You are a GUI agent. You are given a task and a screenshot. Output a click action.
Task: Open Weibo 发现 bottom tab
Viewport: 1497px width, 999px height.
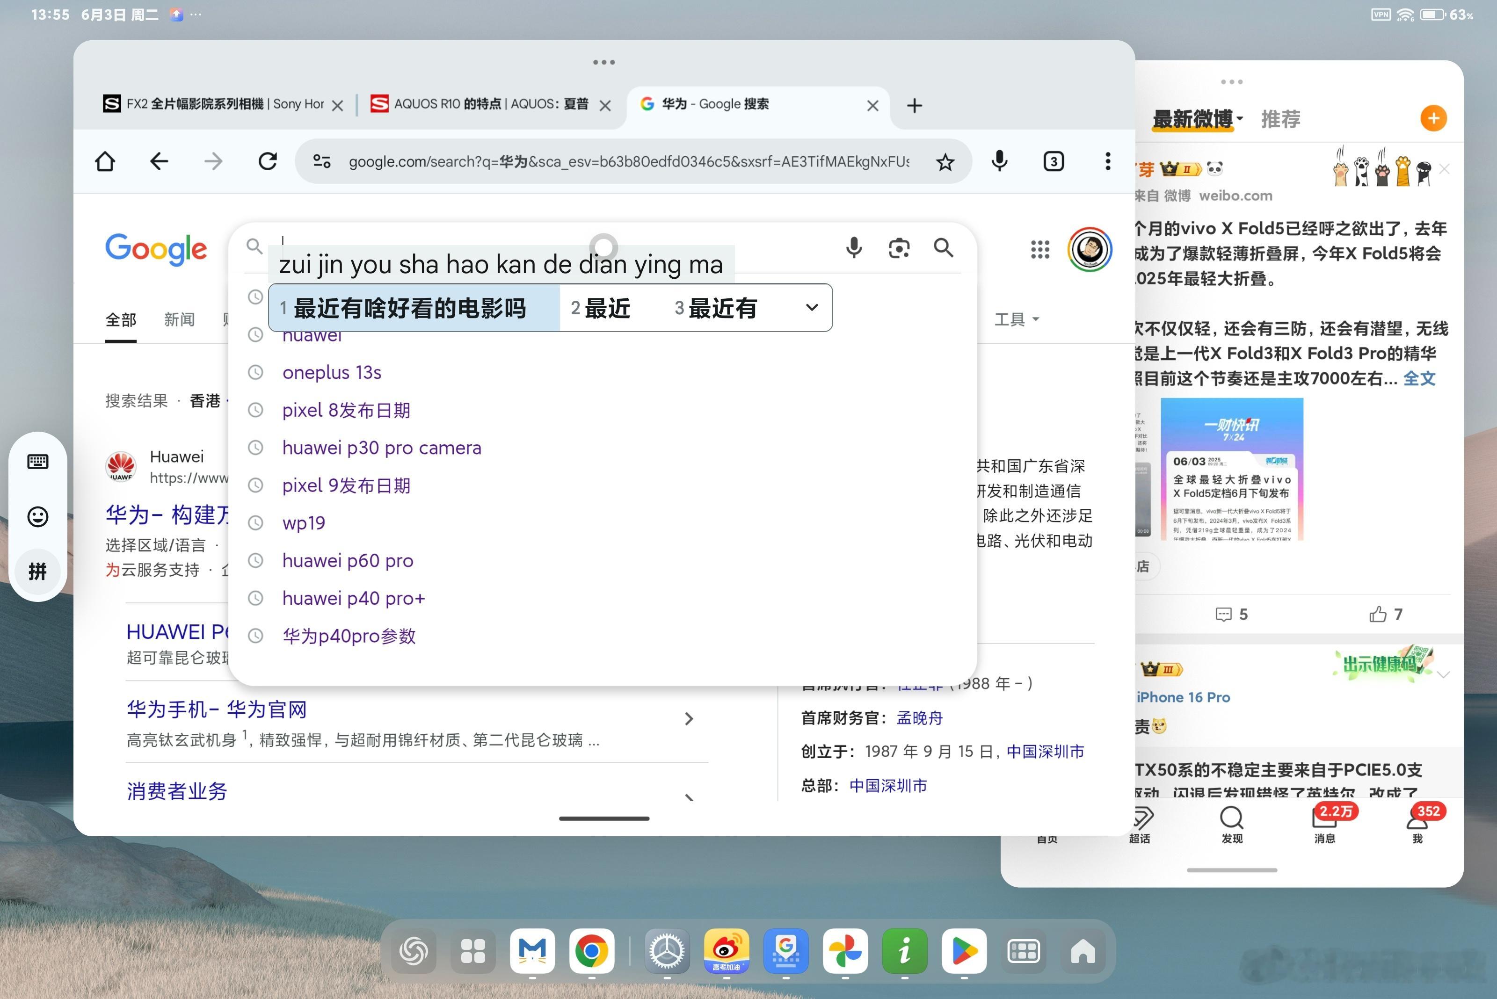(x=1231, y=825)
